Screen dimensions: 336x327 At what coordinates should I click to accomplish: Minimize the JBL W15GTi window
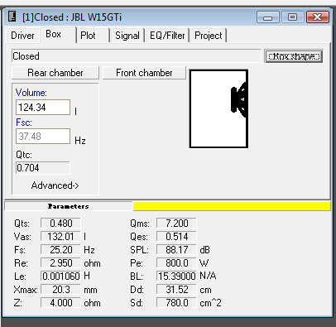[268, 17]
